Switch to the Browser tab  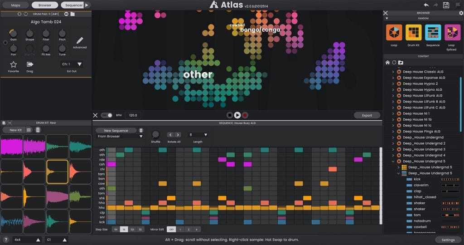pos(45,5)
